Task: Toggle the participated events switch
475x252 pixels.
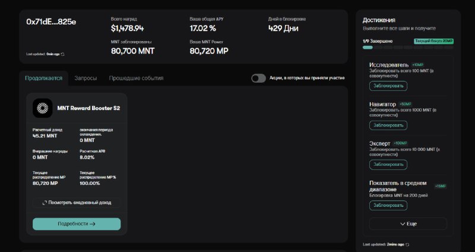Action: (x=258, y=78)
